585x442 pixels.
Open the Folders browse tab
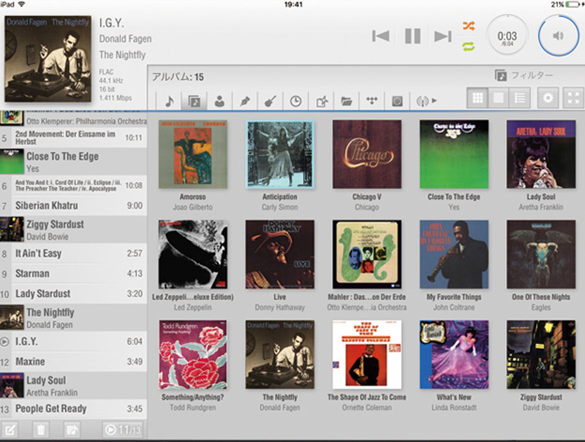[346, 101]
